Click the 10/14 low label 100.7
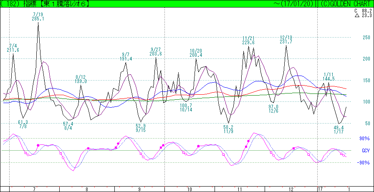Viewport: 374px width, 192px height. 186,106
